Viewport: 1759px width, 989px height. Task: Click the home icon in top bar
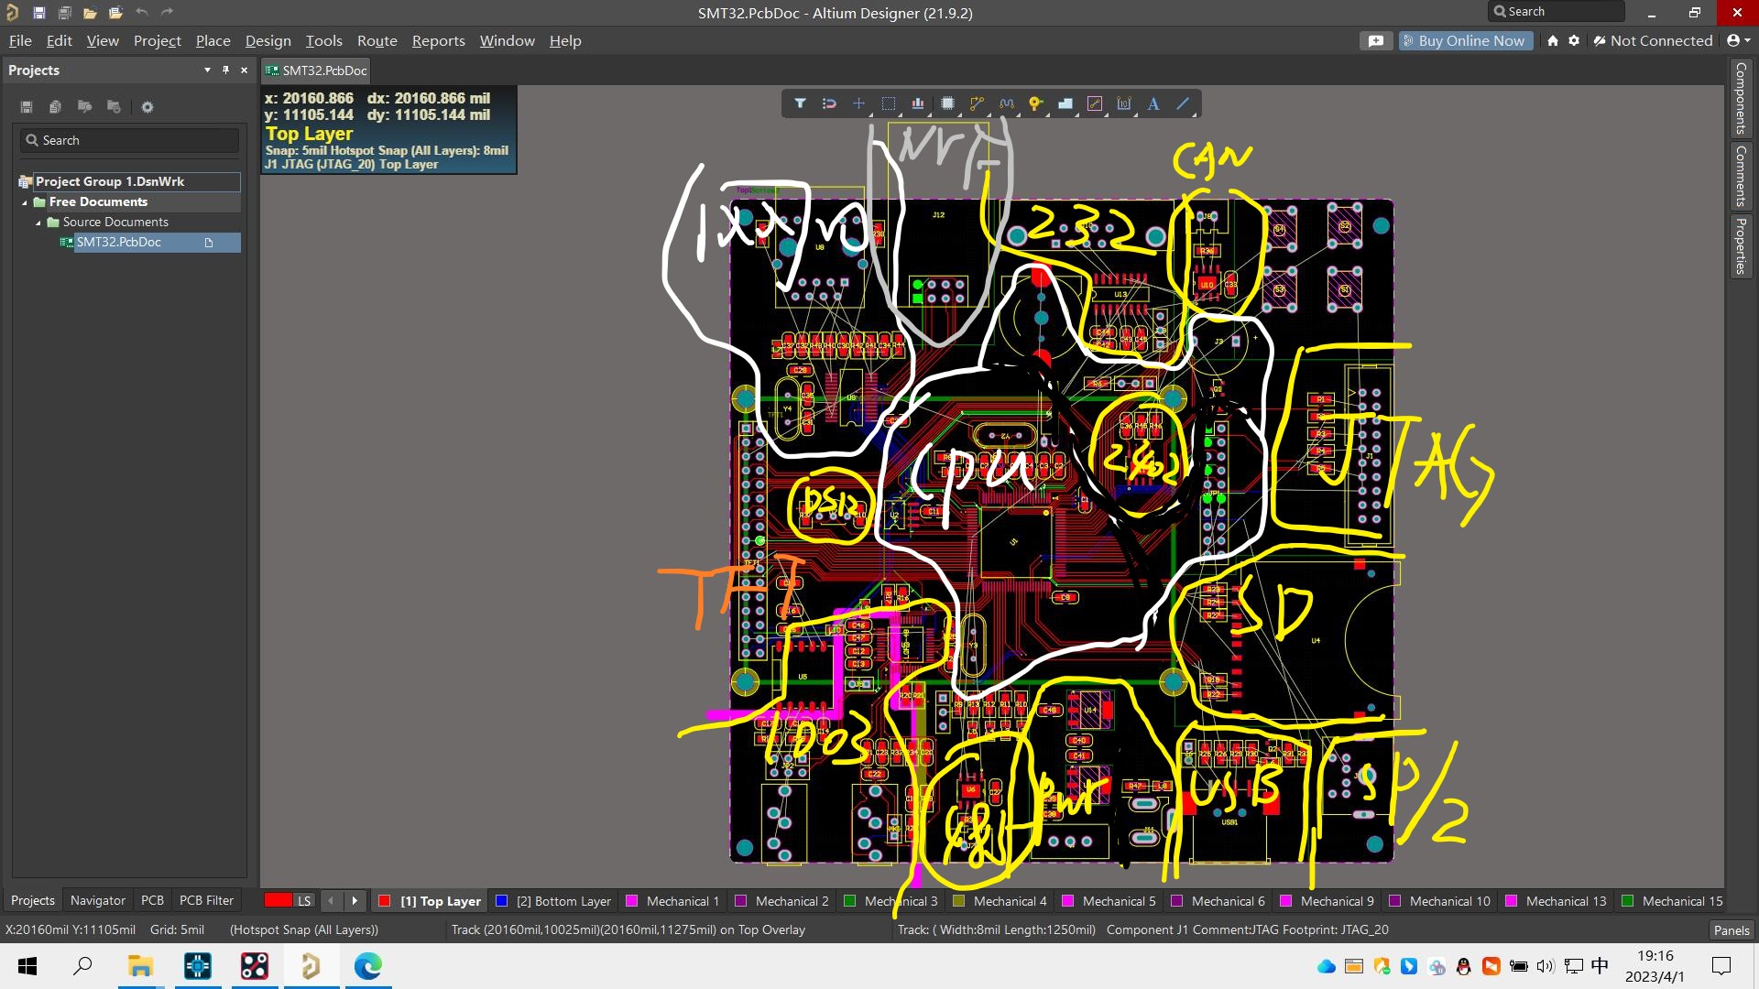(x=1552, y=41)
